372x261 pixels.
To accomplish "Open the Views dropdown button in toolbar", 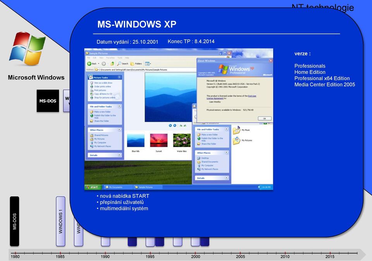I will click(148, 64).
